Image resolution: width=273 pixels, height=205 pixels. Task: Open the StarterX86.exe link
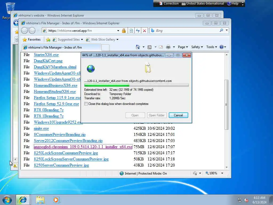(46, 55)
